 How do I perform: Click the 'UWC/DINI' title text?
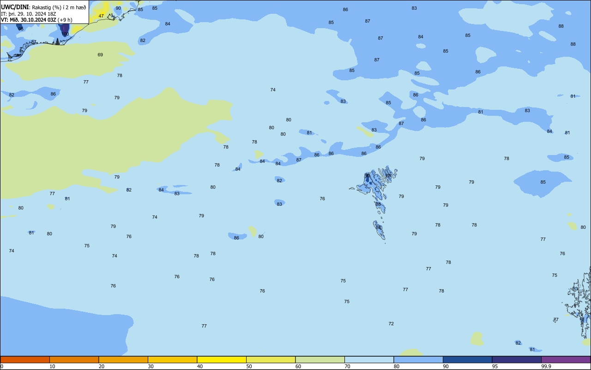click(14, 7)
